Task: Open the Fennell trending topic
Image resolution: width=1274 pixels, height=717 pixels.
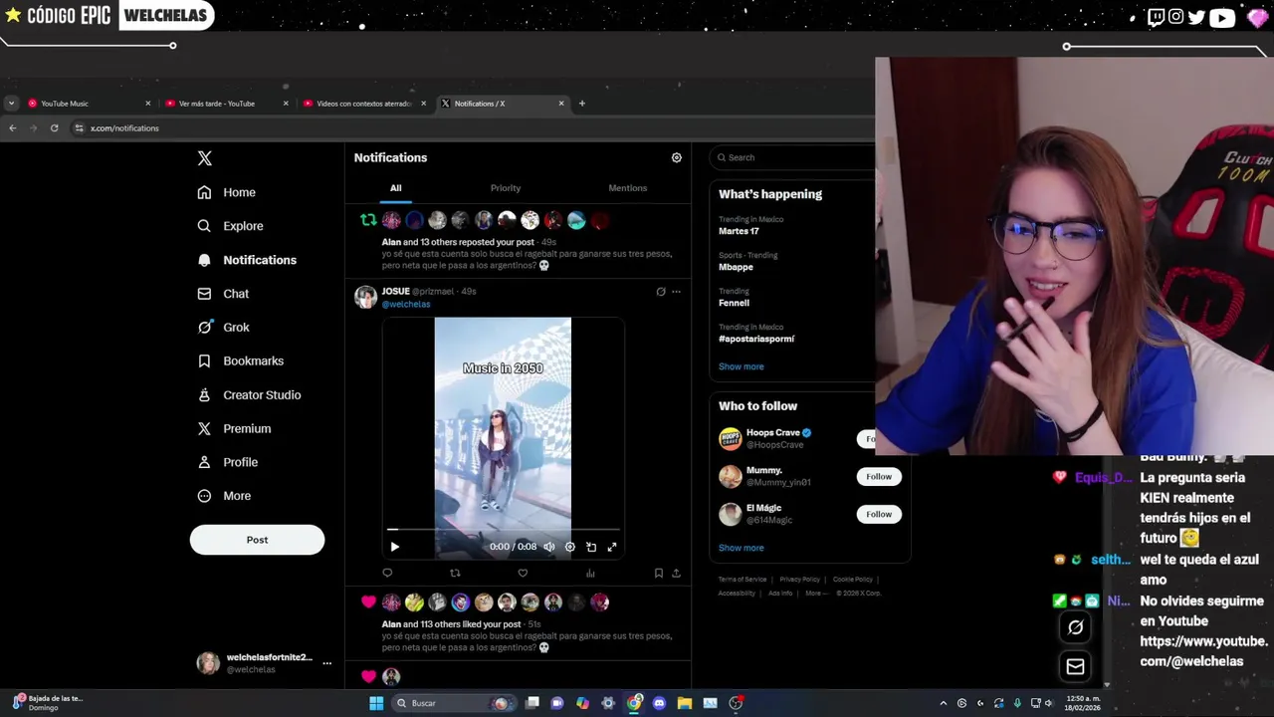Action: coord(734,303)
